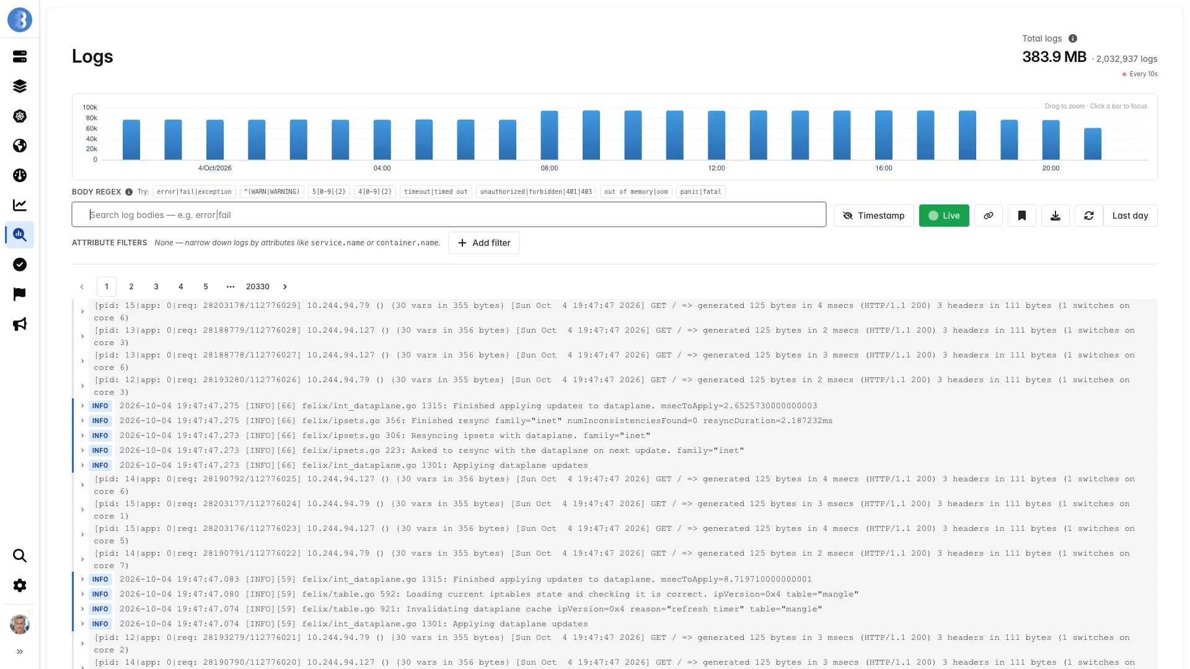Open the checkmark circle icon in the sidebar
This screenshot has height=669, width=1190.
[20, 265]
